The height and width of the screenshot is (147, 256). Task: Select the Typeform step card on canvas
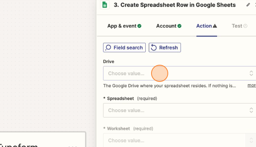click(x=43, y=140)
